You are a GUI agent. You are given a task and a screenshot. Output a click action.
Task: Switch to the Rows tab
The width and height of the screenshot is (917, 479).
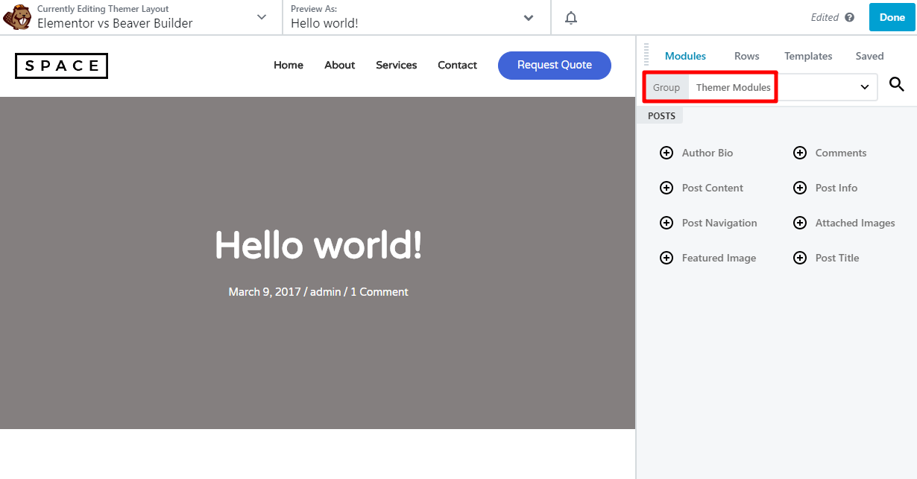pos(746,56)
